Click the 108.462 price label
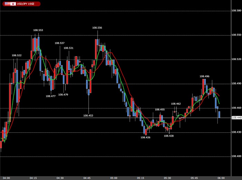 coord(176,104)
